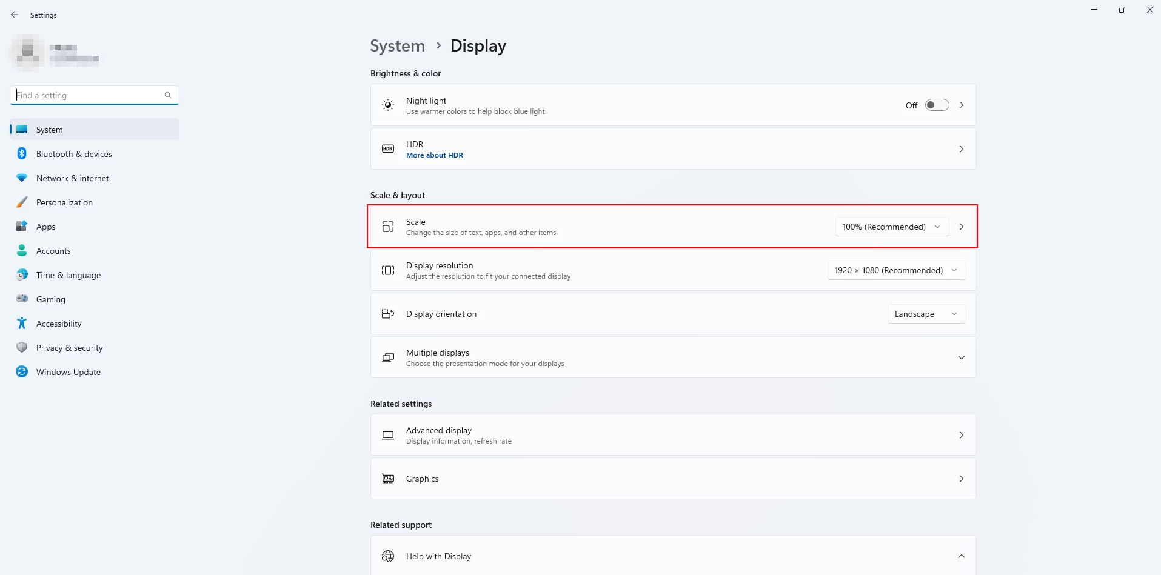Click the Accessibility figure icon
The height and width of the screenshot is (575, 1161).
point(22,324)
